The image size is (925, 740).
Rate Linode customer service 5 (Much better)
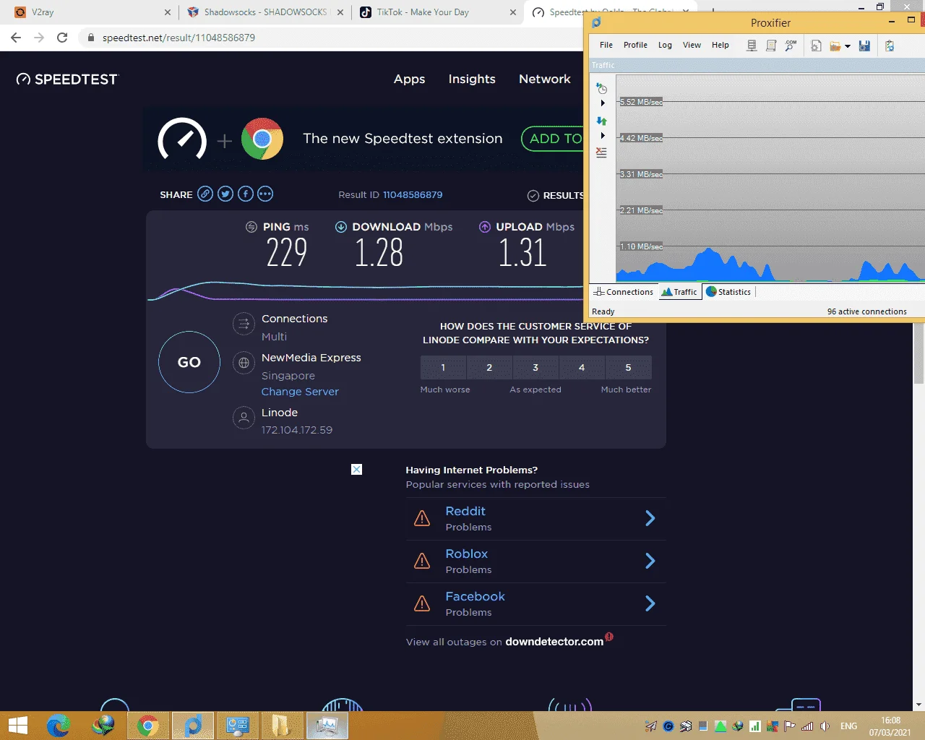coord(629,367)
